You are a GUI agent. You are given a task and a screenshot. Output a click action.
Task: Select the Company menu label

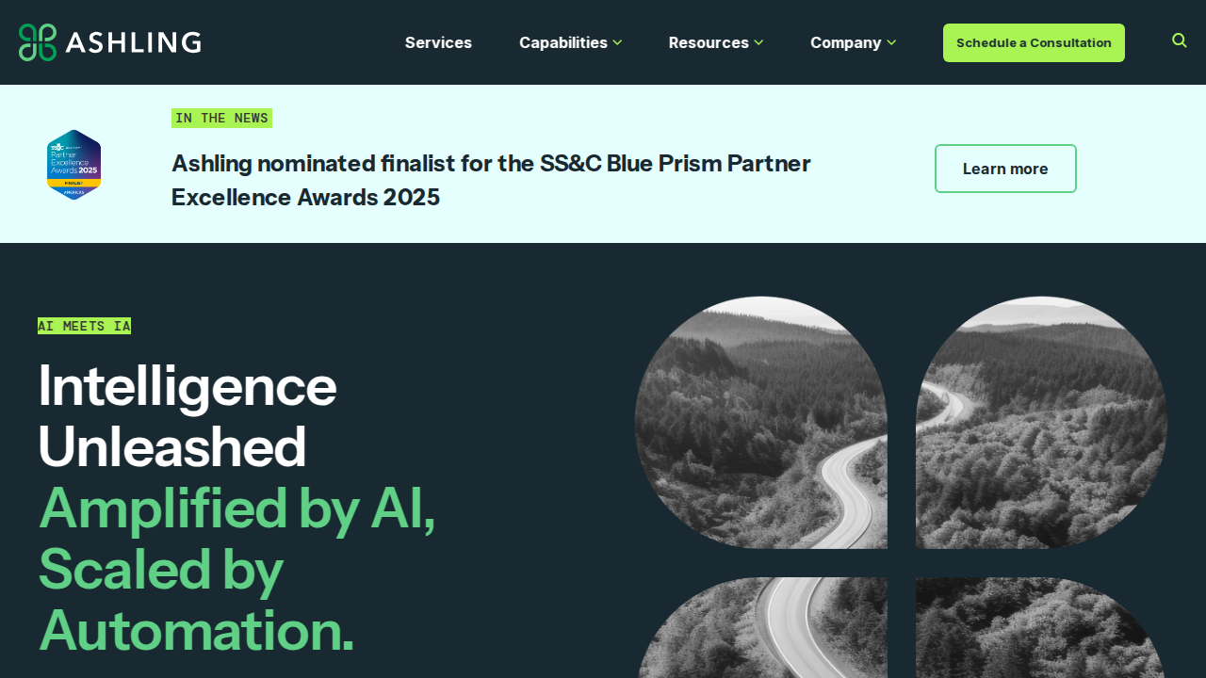click(845, 42)
